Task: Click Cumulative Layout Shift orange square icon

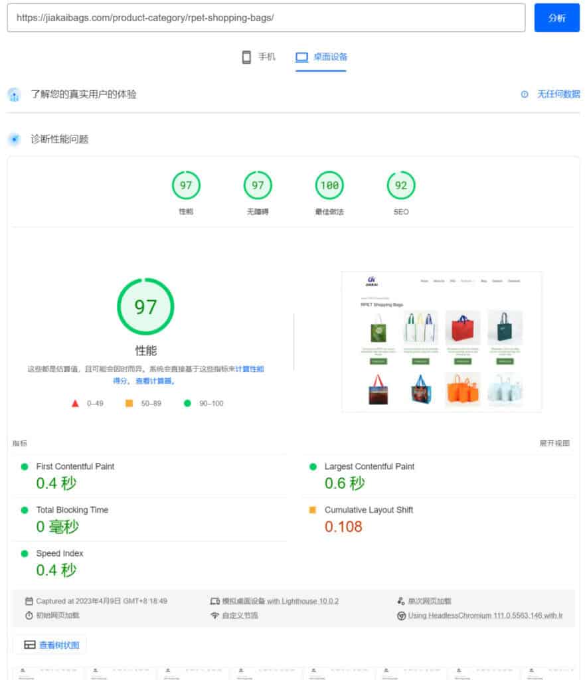Action: pos(313,510)
